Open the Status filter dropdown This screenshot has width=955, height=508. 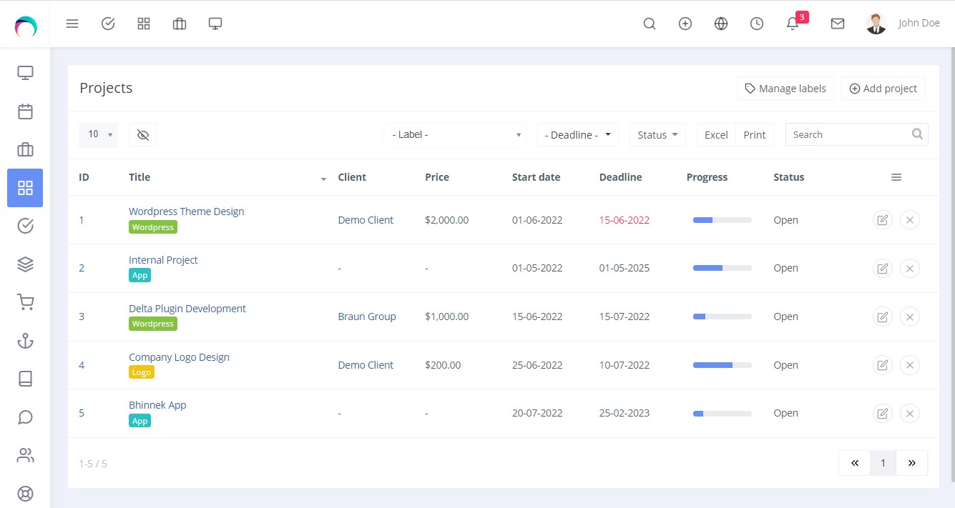point(657,134)
